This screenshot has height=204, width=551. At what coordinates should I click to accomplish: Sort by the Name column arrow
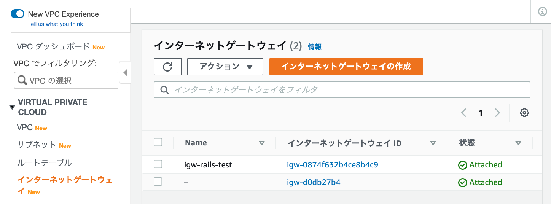pyautogui.click(x=261, y=143)
